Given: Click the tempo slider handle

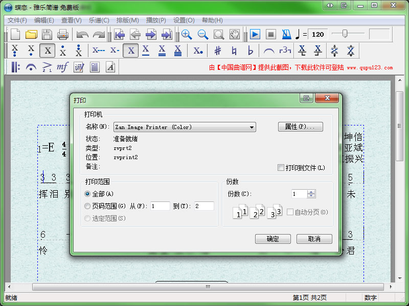Looking at the screenshot, I should 345,34.
